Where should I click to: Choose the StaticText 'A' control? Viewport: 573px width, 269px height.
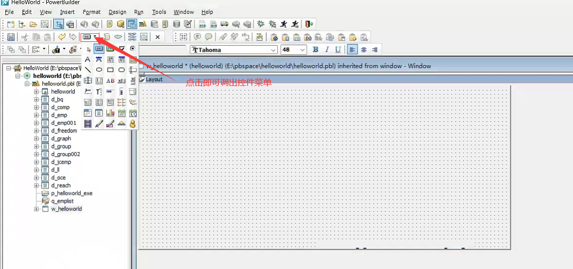88,59
